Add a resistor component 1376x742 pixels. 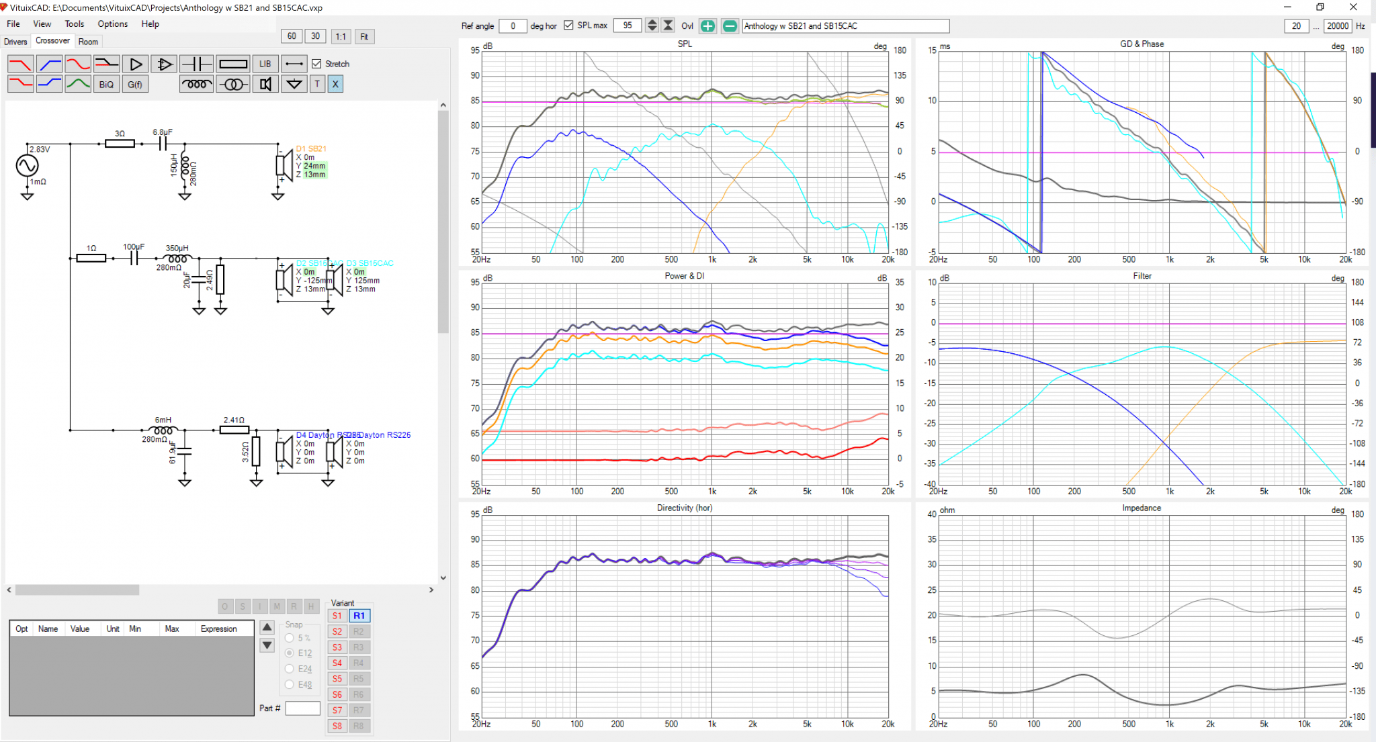click(233, 64)
